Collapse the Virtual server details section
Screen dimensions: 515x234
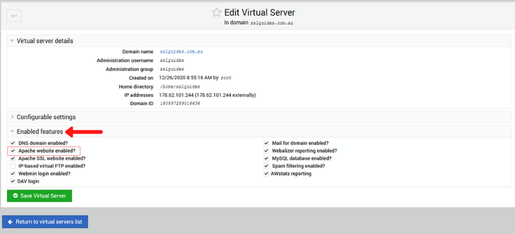coord(45,41)
